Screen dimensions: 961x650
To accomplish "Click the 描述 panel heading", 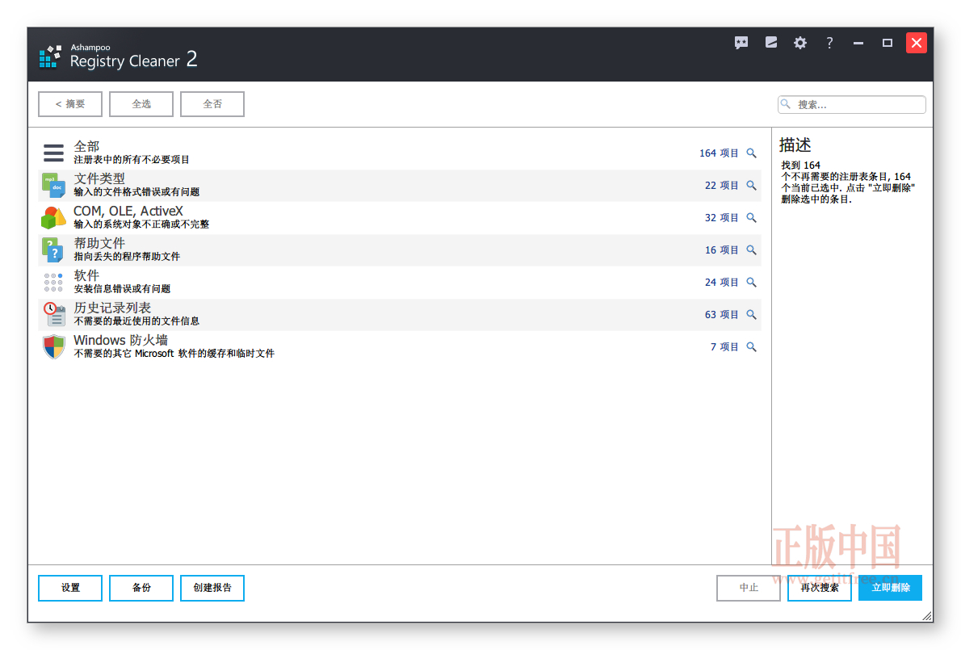I will (795, 145).
